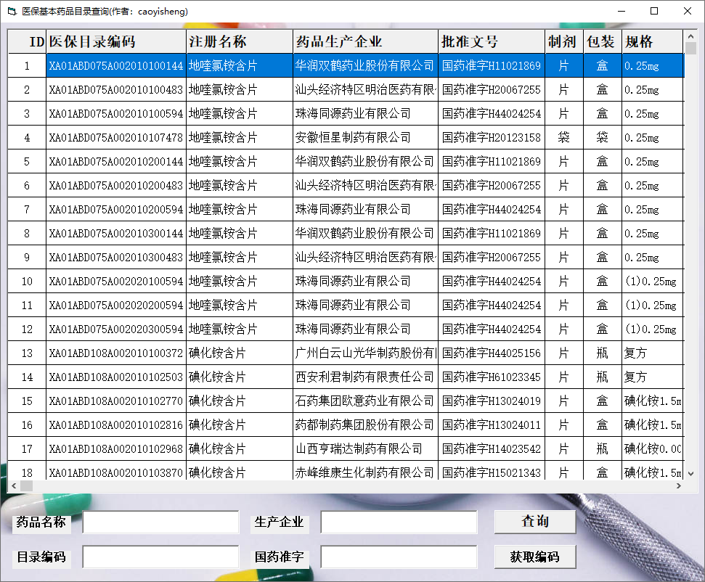Select the 国药准字 text field
Viewport: 705px width, 582px height.
(x=399, y=557)
